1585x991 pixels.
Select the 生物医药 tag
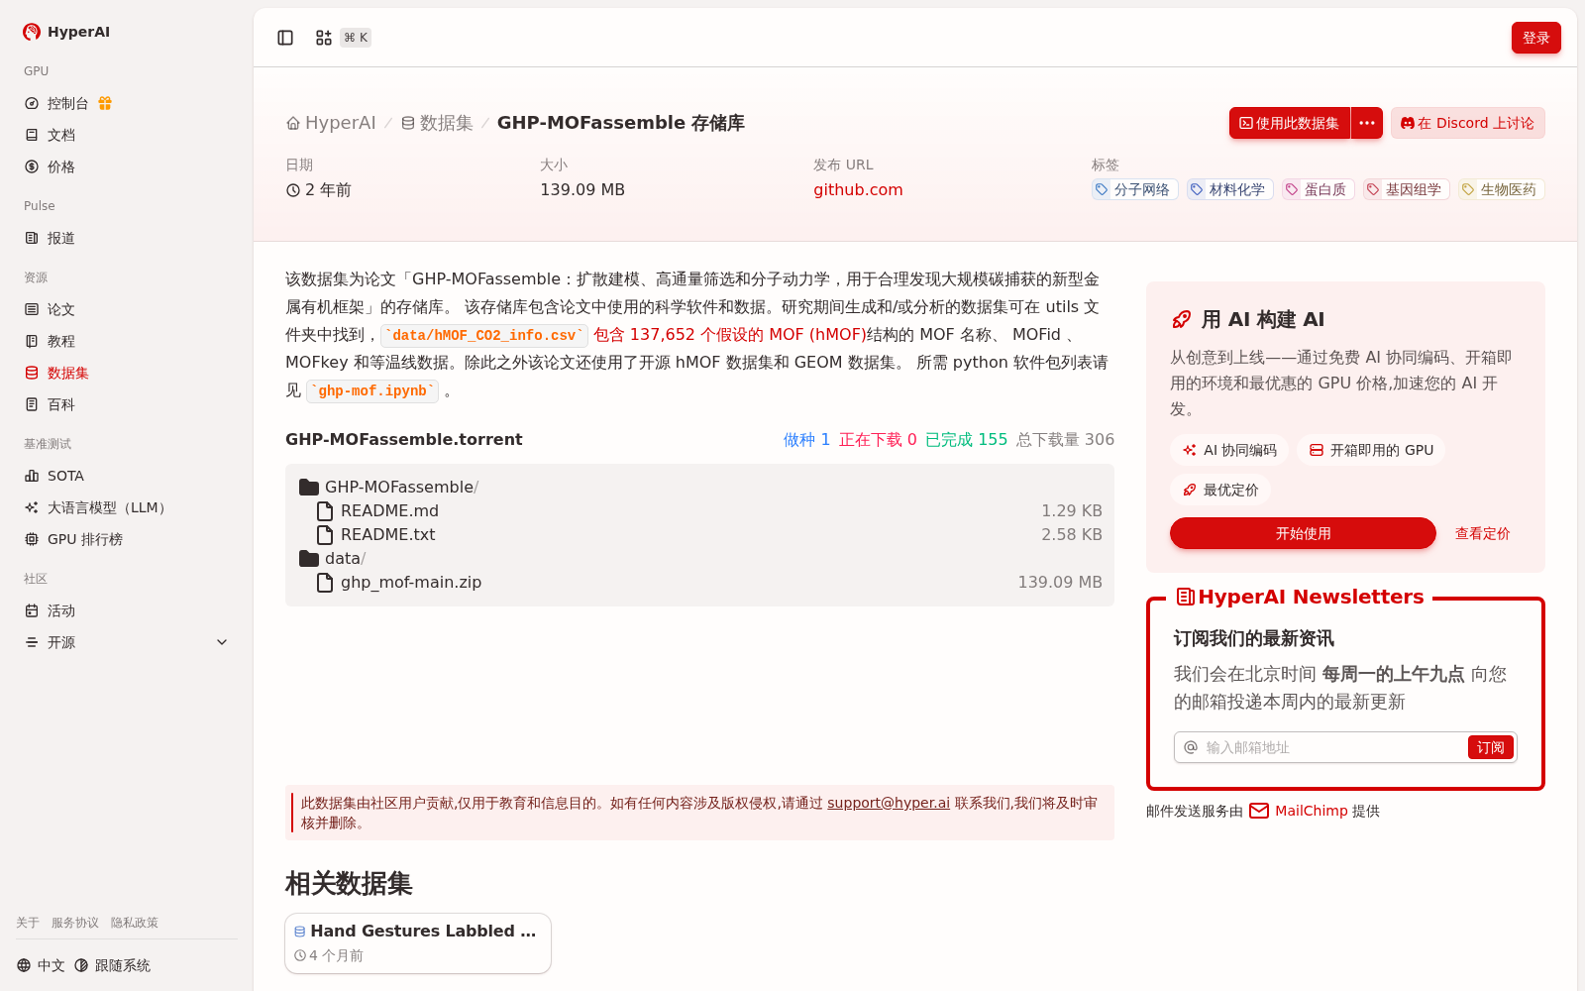tap(1501, 189)
